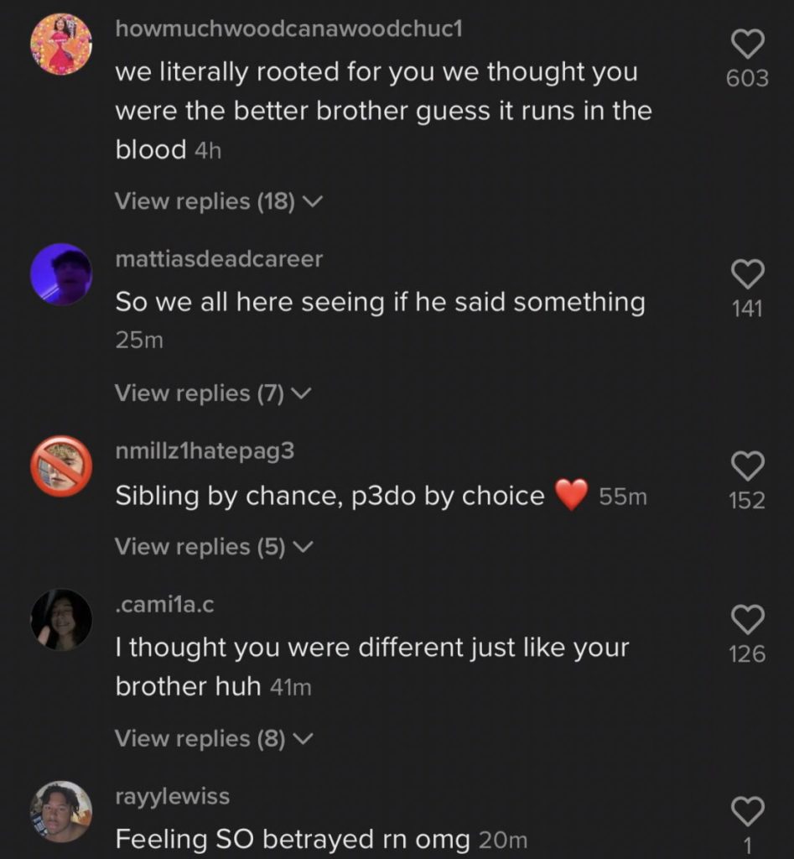Image resolution: width=794 pixels, height=859 pixels.
Task: Heart the comment by .cami1a.c
Action: [x=747, y=619]
